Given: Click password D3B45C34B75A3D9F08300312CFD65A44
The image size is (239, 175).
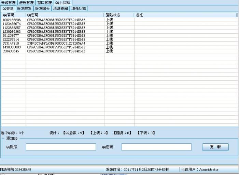Looking at the screenshot, I should 56,43.
